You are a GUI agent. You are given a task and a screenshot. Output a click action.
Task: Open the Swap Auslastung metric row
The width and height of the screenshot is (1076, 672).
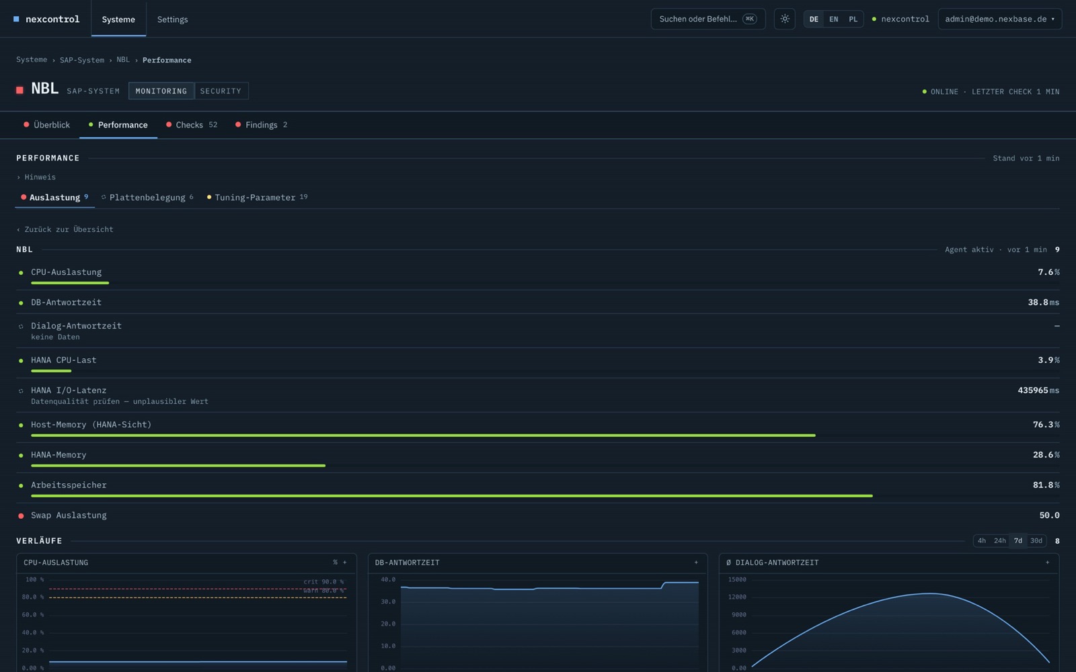[x=538, y=515]
